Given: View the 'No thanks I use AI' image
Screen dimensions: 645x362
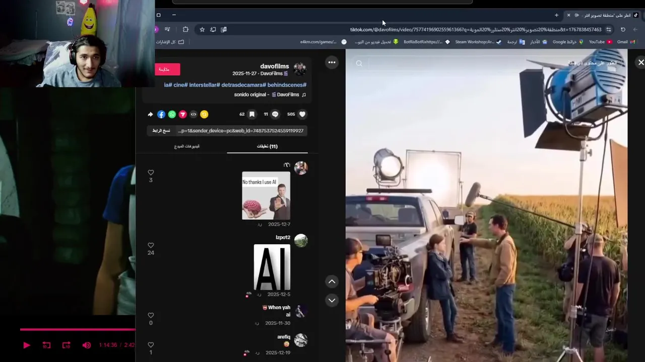Looking at the screenshot, I should [266, 196].
